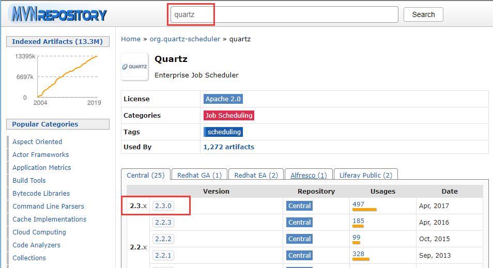Switch to the Central (25) tab
The image size is (493, 268).
coord(146,175)
